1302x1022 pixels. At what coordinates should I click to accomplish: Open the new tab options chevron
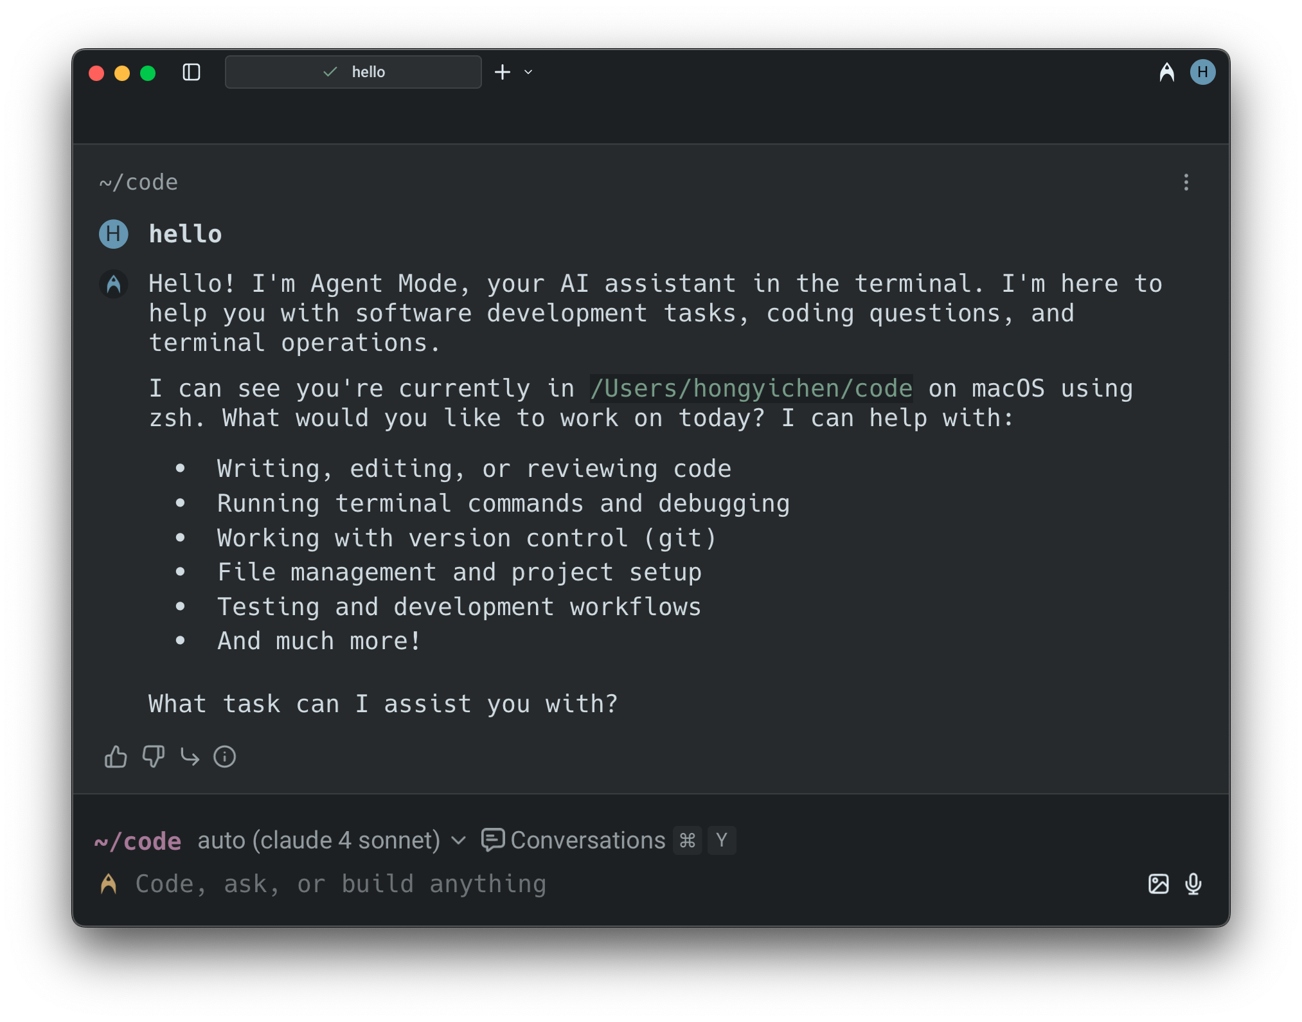pos(528,72)
